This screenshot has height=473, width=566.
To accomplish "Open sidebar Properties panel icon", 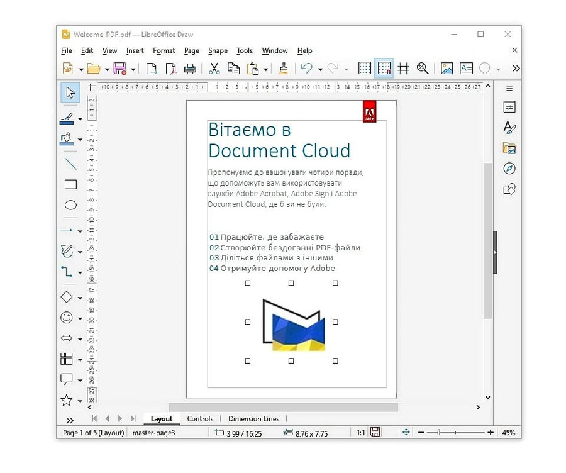I will tap(509, 106).
